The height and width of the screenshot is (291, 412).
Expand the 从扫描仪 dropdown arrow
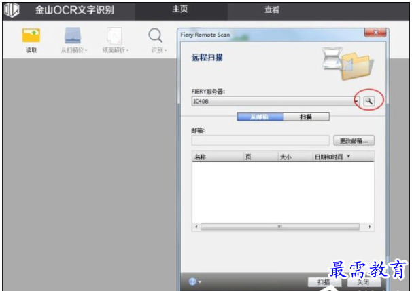86,50
